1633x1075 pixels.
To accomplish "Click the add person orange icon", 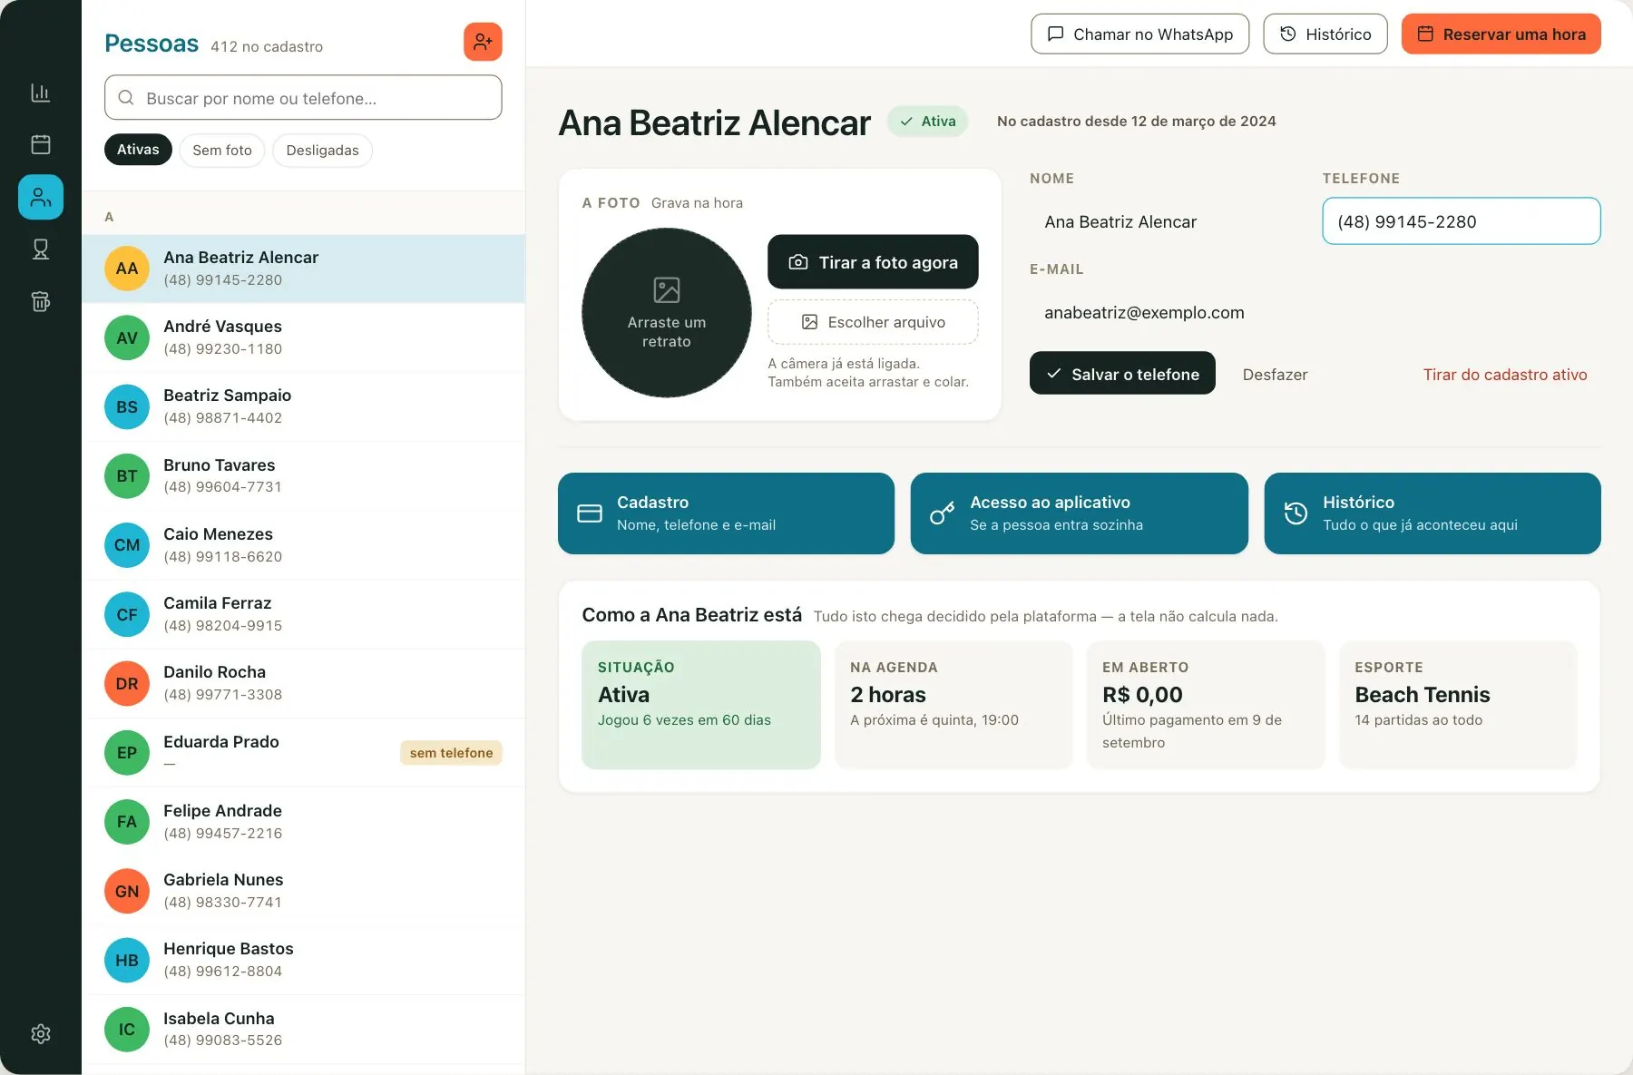I will 483,42.
